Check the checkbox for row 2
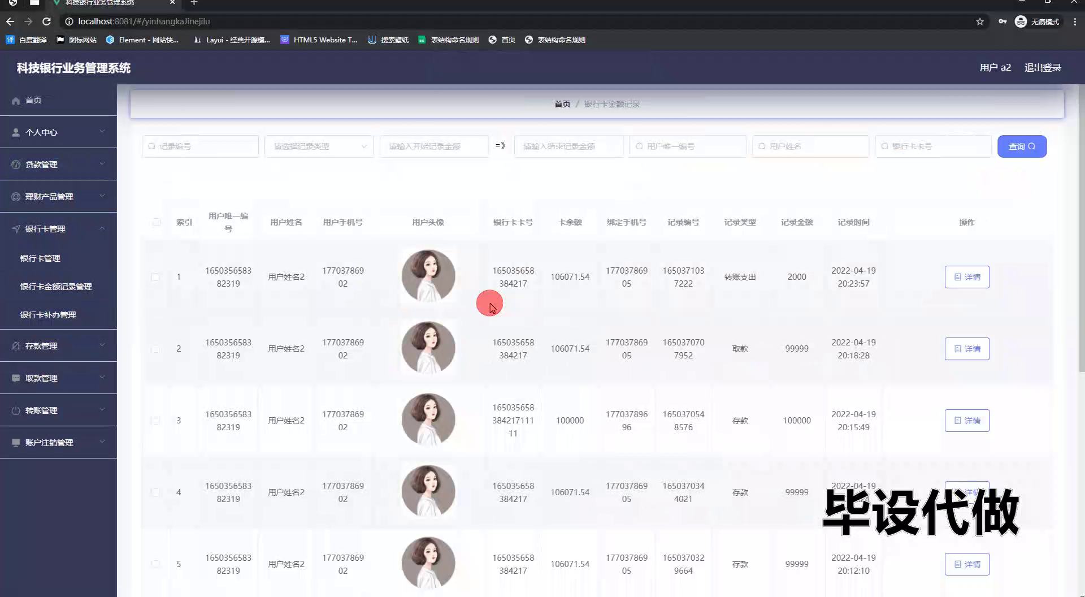 point(155,349)
